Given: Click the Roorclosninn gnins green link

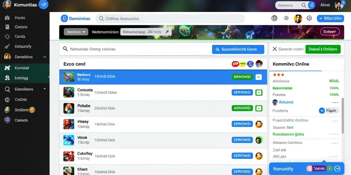Looking at the screenshot, I should click(x=288, y=134).
